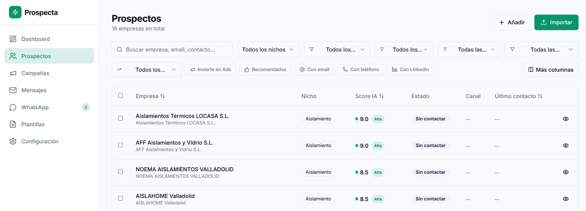The image size is (586, 211).
Task: View details of Aislamientos Térmicos LOCASA row
Action: point(566,119)
